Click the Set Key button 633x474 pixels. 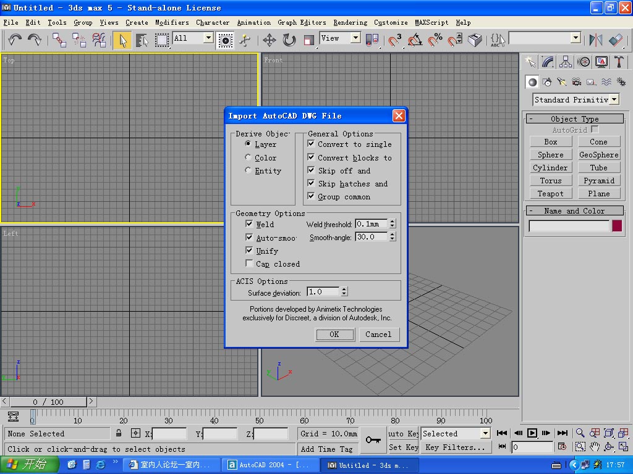tap(404, 447)
